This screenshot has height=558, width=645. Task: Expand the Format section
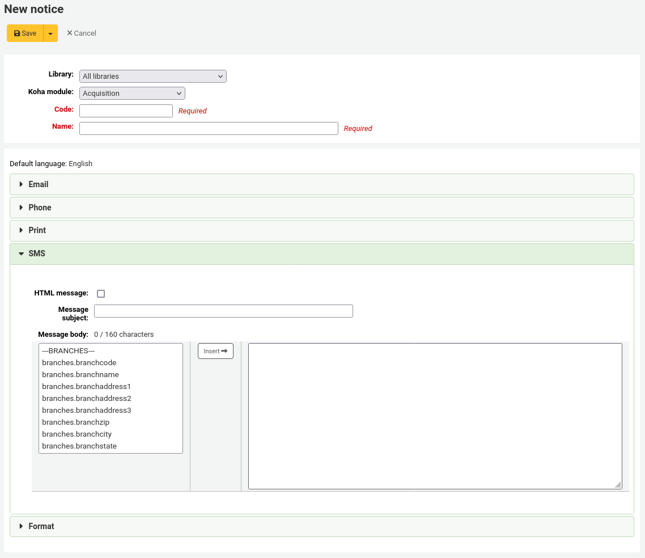41,526
